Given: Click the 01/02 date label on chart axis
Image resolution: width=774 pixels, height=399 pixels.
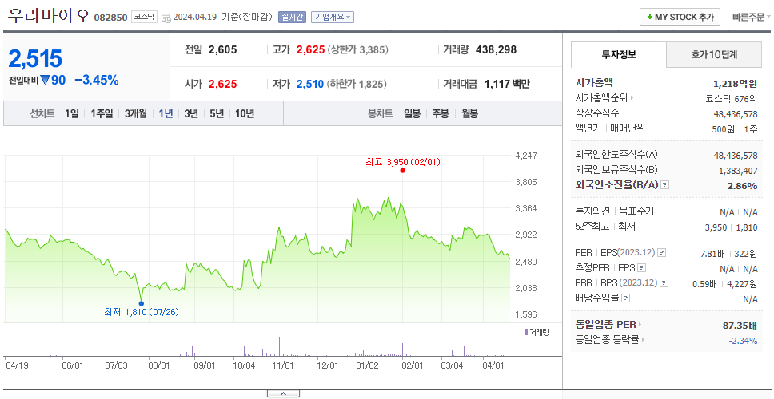Looking at the screenshot, I should [x=367, y=365].
